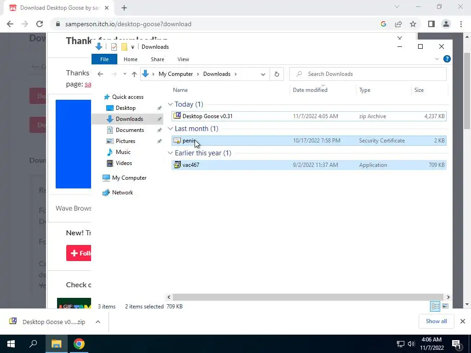The height and width of the screenshot is (353, 471).
Task: Go back in File Explorer
Action: (x=100, y=74)
